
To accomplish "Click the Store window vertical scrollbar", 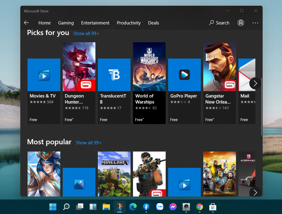I will tap(262, 107).
